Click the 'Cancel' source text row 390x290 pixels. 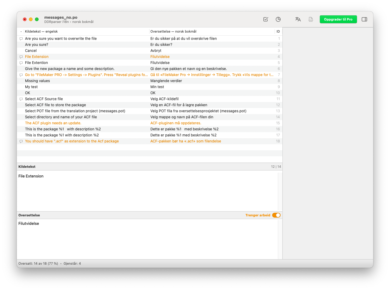(31, 51)
